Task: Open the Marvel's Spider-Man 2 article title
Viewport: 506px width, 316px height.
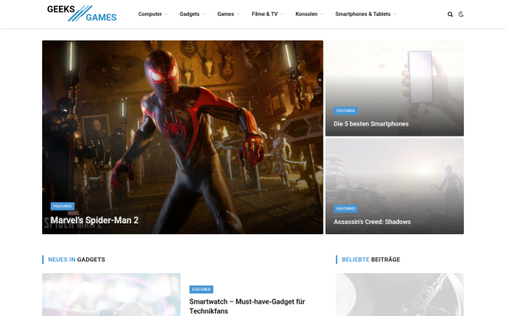Action: [x=94, y=220]
